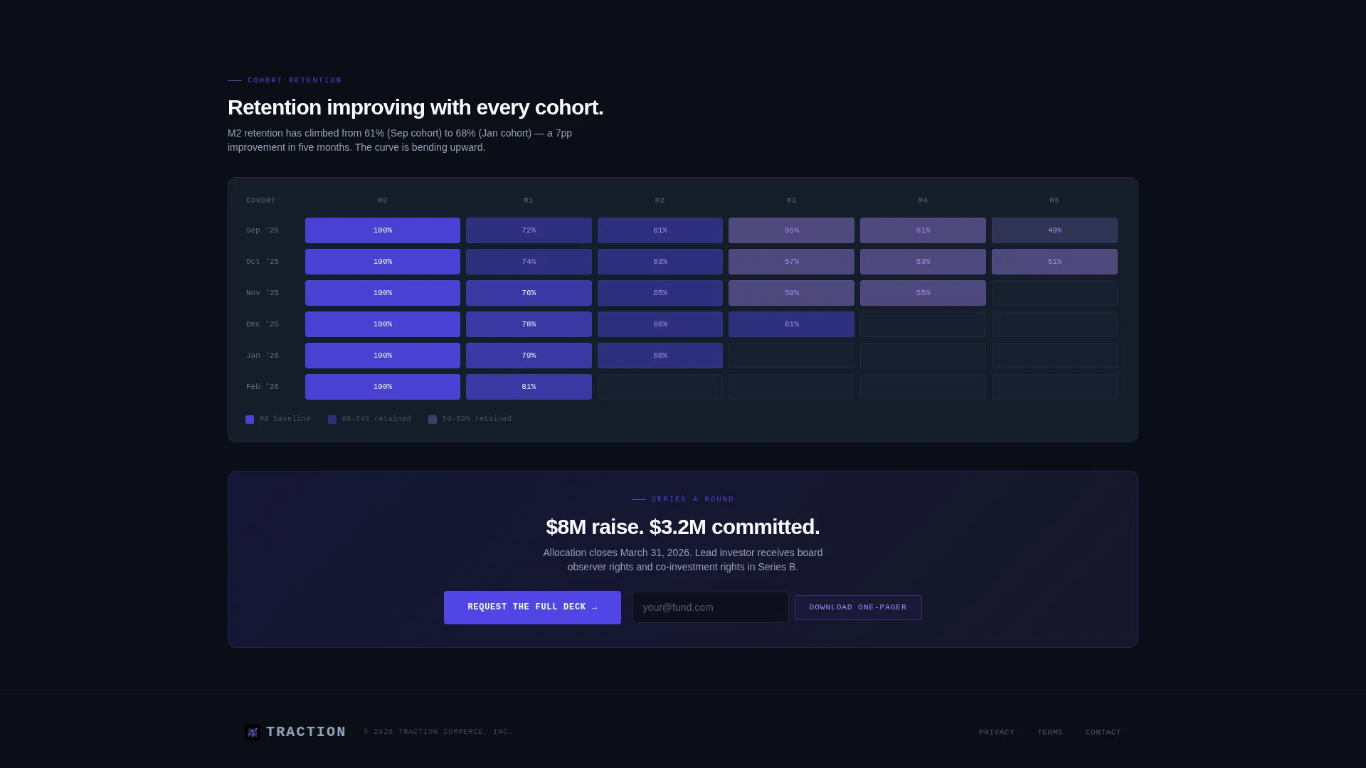Click the Download One-Pager button
1366x768 pixels.
coord(858,607)
